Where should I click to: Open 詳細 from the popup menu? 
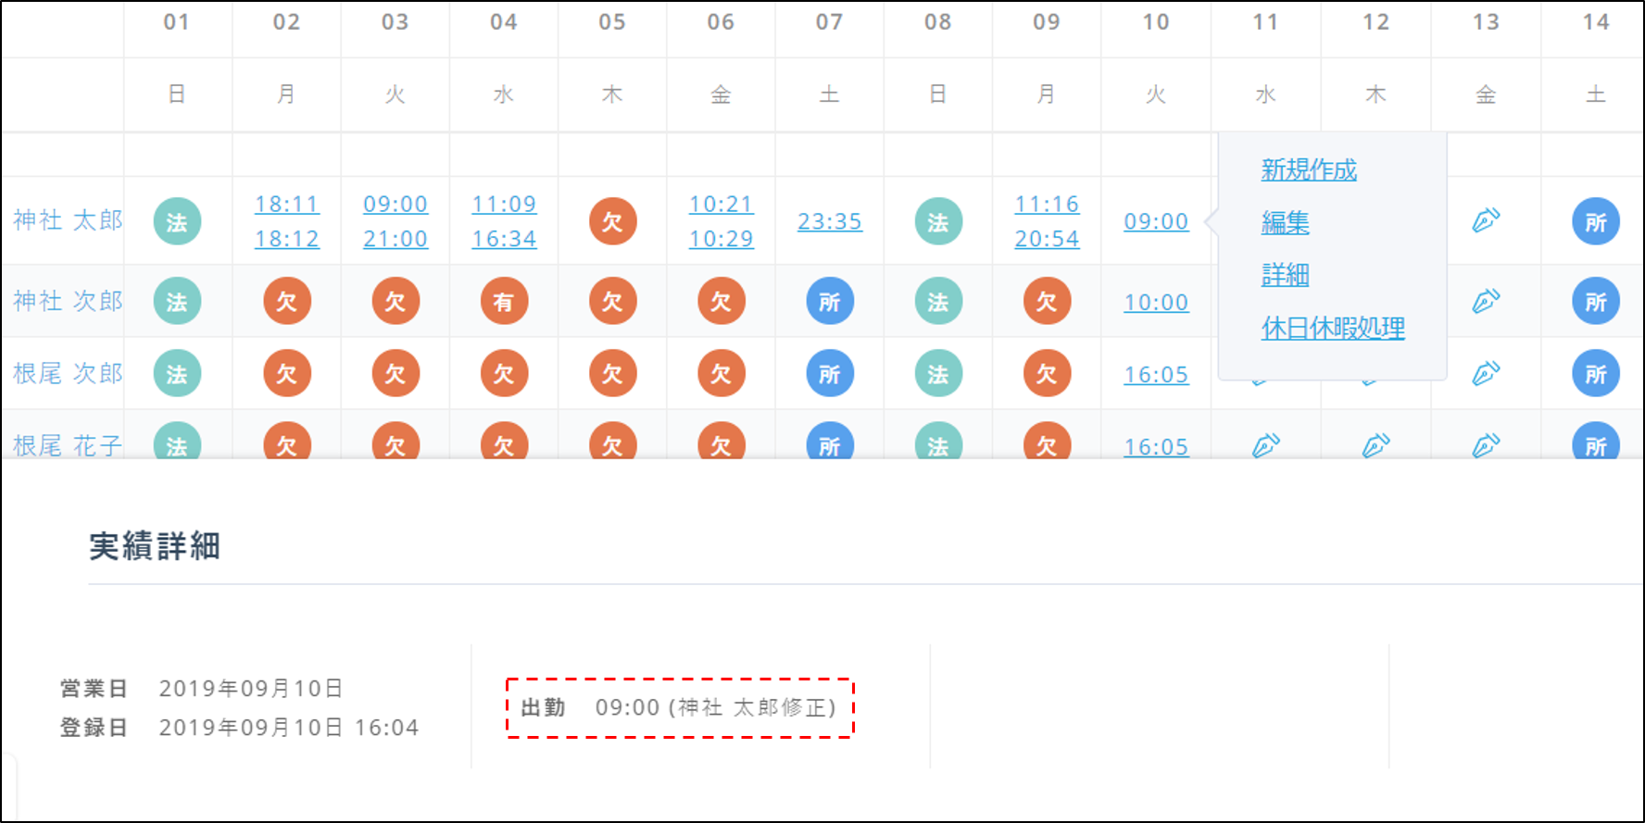click(1285, 275)
